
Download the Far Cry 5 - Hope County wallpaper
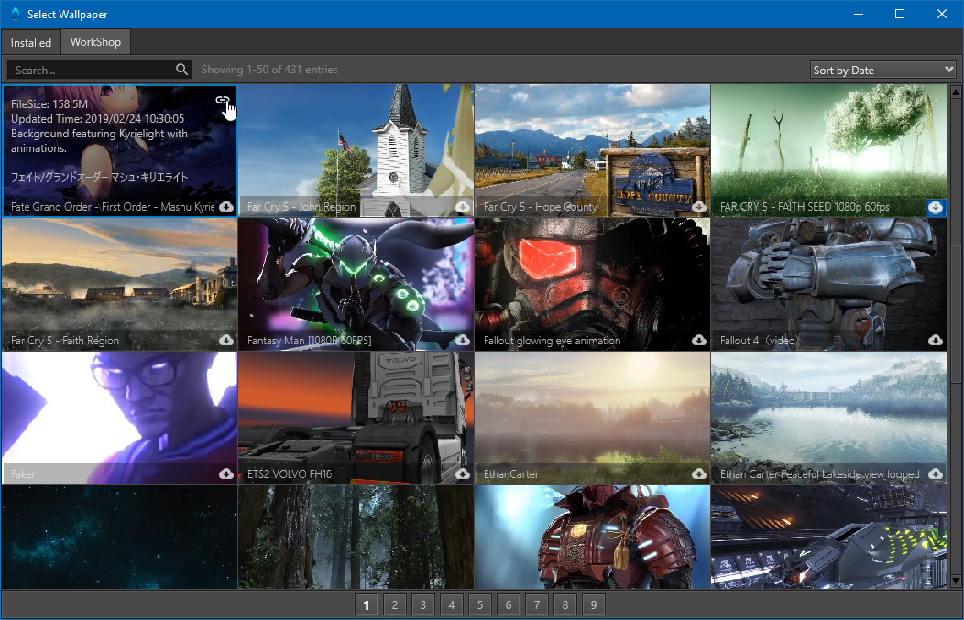(x=699, y=207)
